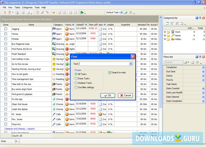Toggle the Search in note checkbox
206x148 pixels.
coord(110,73)
